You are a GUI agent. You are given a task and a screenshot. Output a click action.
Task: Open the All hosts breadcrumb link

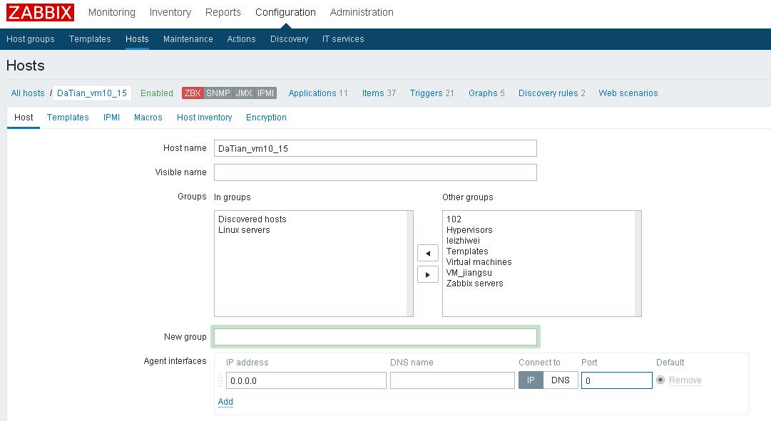click(x=28, y=93)
